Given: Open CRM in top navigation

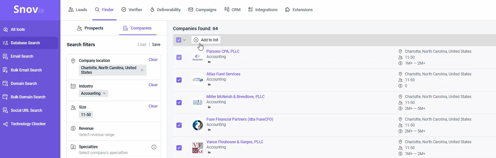Looking at the screenshot, I should pyautogui.click(x=232, y=10).
